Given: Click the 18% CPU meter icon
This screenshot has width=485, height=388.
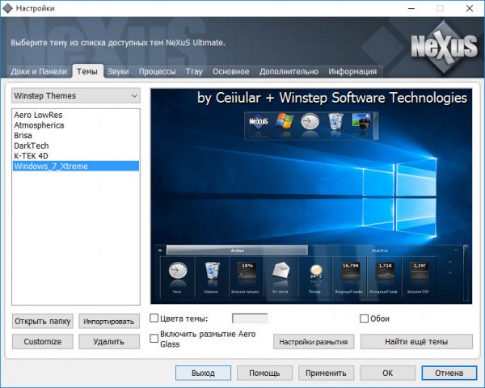Looking at the screenshot, I should (247, 272).
